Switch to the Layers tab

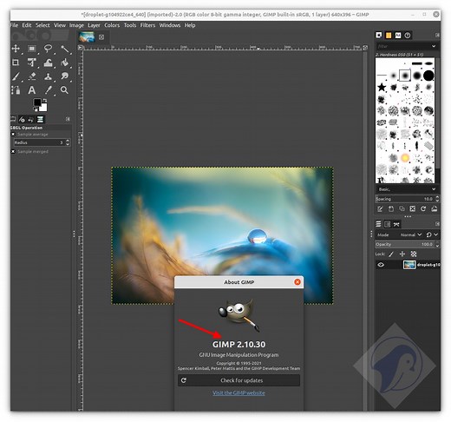click(378, 224)
